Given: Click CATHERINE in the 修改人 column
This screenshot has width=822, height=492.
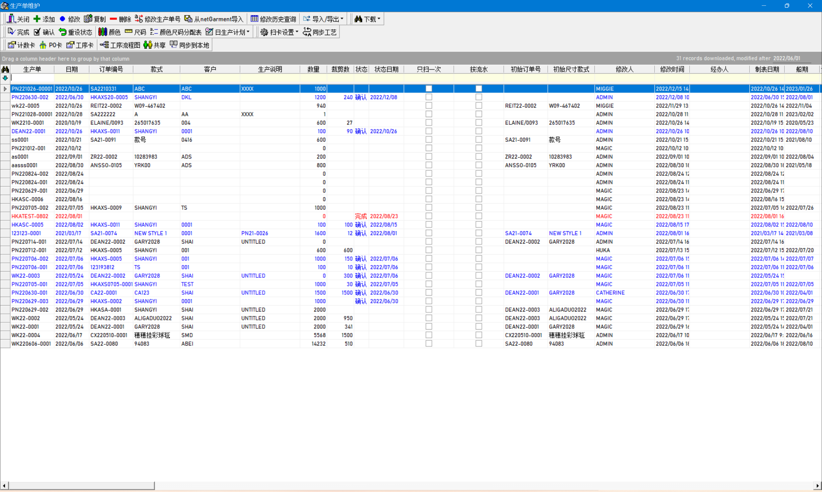Looking at the screenshot, I should (610, 293).
